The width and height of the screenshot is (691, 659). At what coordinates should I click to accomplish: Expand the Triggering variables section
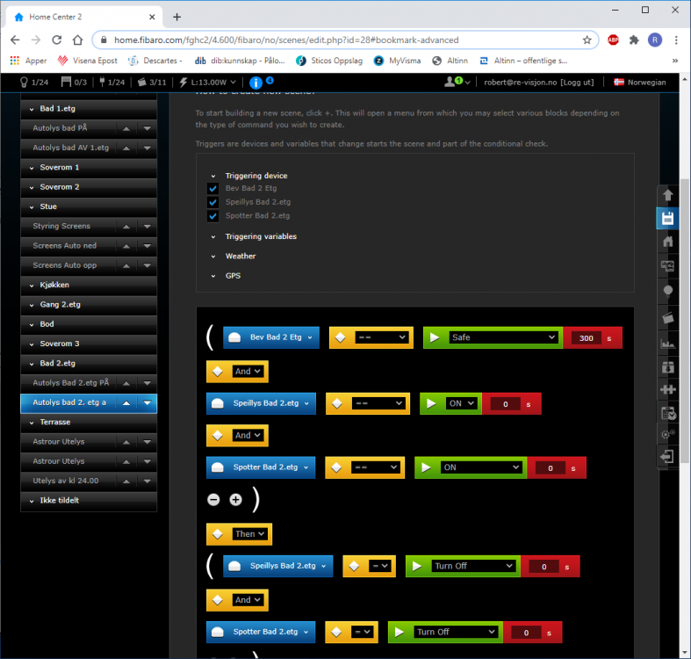pyautogui.click(x=260, y=236)
